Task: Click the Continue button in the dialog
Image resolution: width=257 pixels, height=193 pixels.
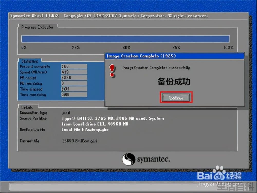Action: (x=176, y=98)
